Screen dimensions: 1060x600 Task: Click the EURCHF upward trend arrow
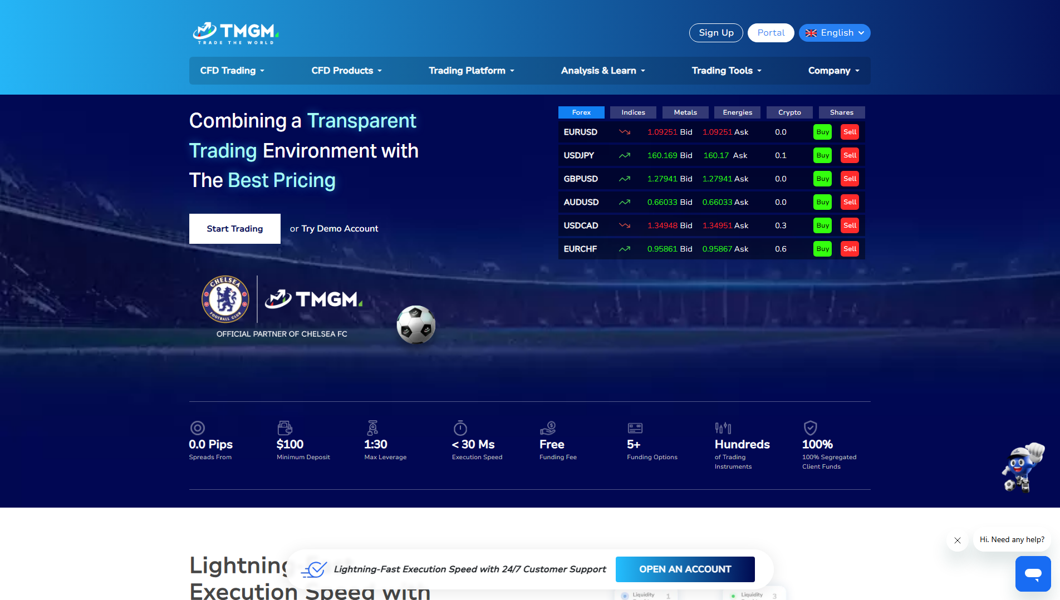coord(625,249)
